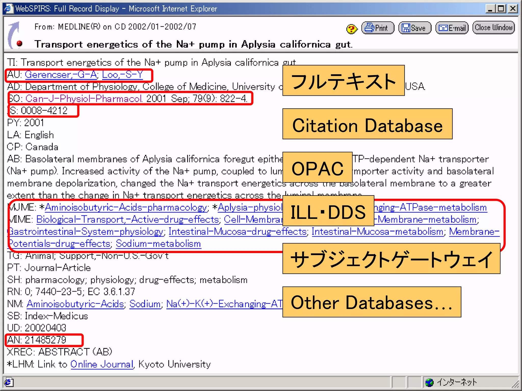Follow the Can-J-Physiol-Pharmacol source link
This screenshot has width=522, height=391.
[84, 99]
